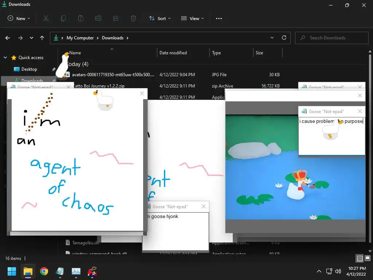Select Downloads in breadcrumb path
Viewport: 373px width, 280px height.
[x=113, y=38]
